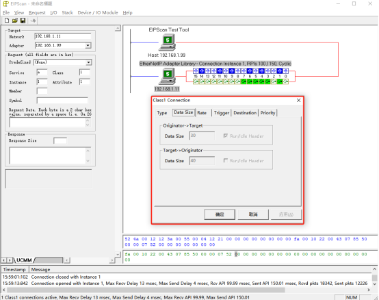Switch to the Type tab
Image resolution: width=379 pixels, height=300 pixels.
point(162,113)
